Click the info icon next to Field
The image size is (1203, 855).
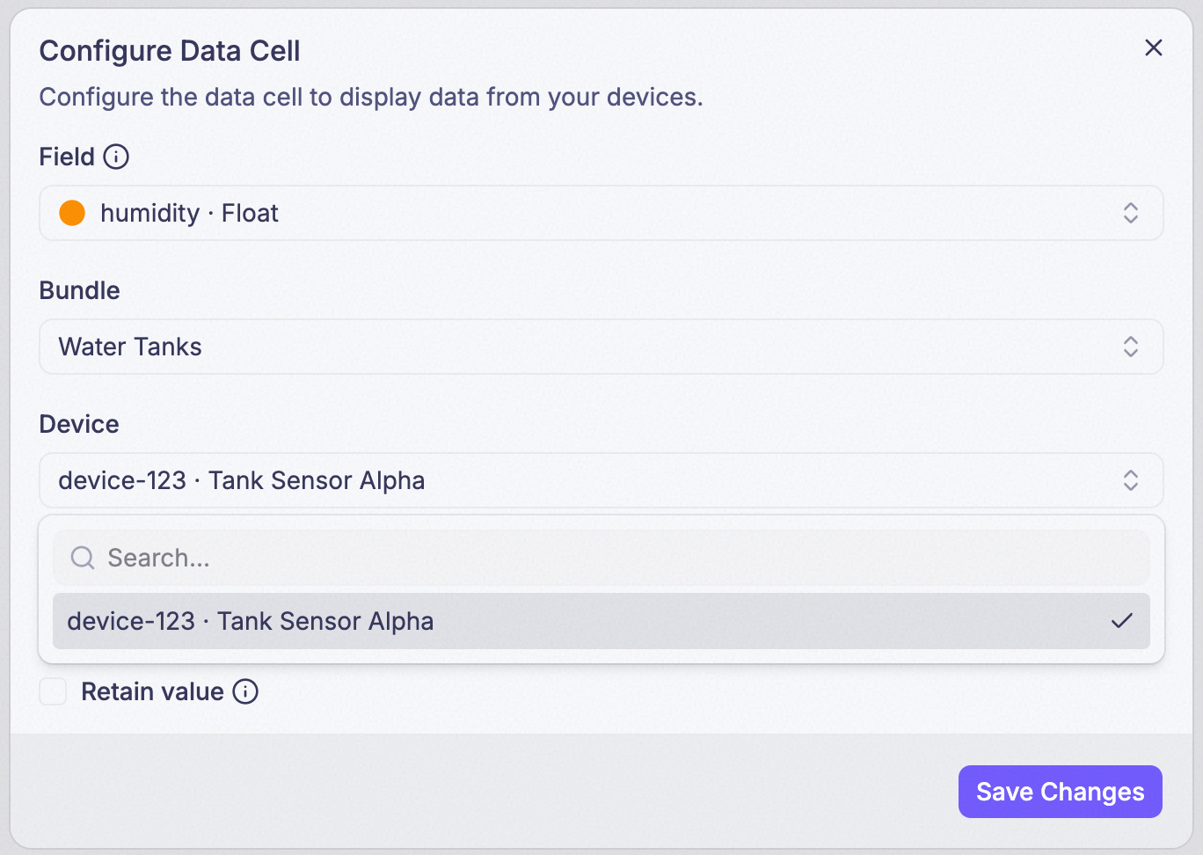[116, 157]
